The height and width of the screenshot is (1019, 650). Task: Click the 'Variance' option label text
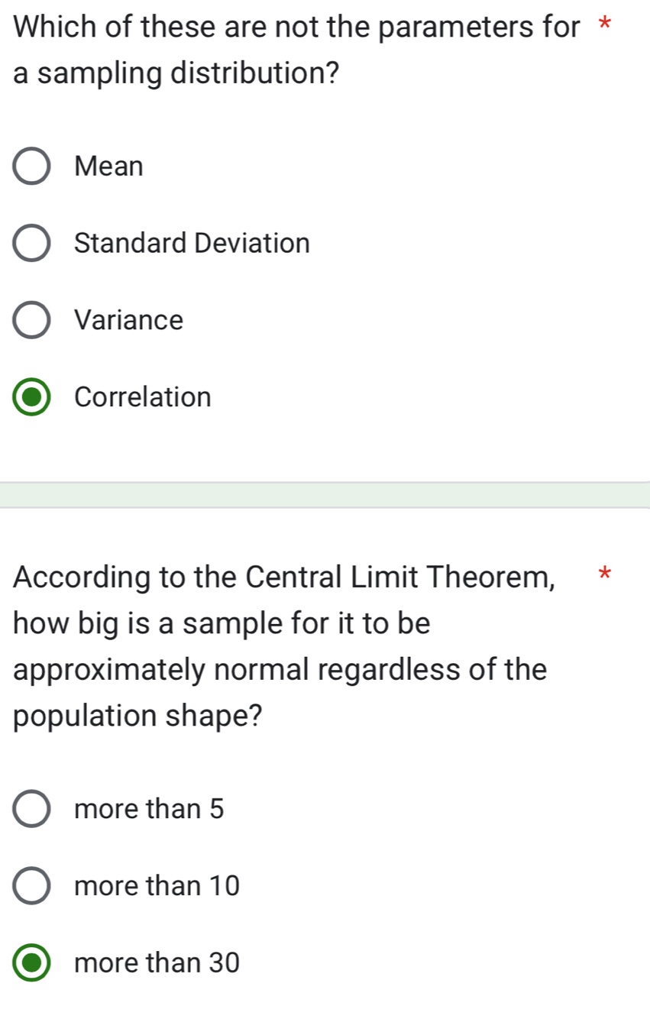pos(129,320)
